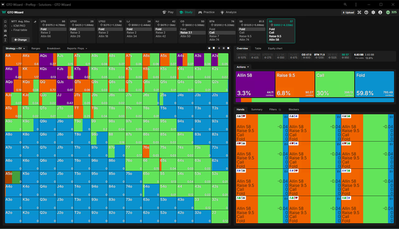This screenshot has height=229, width=399.
Task: Open the Breakdown tab
Action: [x=54, y=48]
